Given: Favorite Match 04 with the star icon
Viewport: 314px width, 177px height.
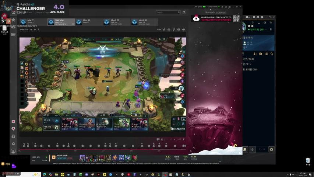Looking at the screenshot, I should pyautogui.click(x=31, y=29).
